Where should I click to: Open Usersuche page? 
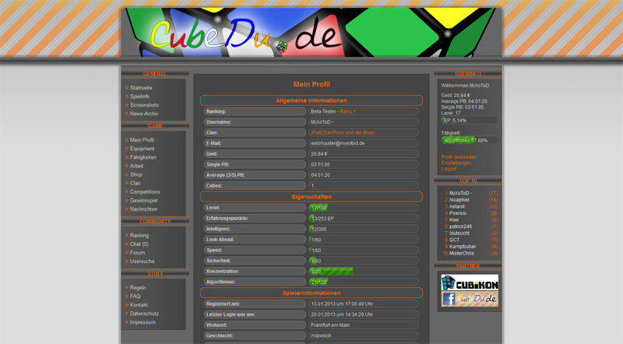tap(143, 262)
